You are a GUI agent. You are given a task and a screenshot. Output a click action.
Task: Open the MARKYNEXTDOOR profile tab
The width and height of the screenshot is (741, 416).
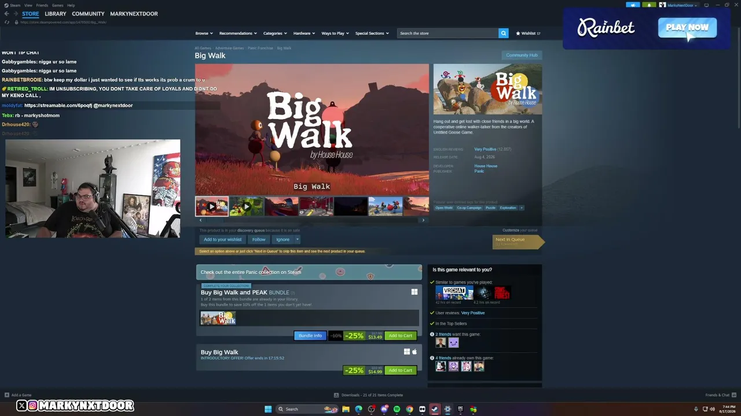134,14
